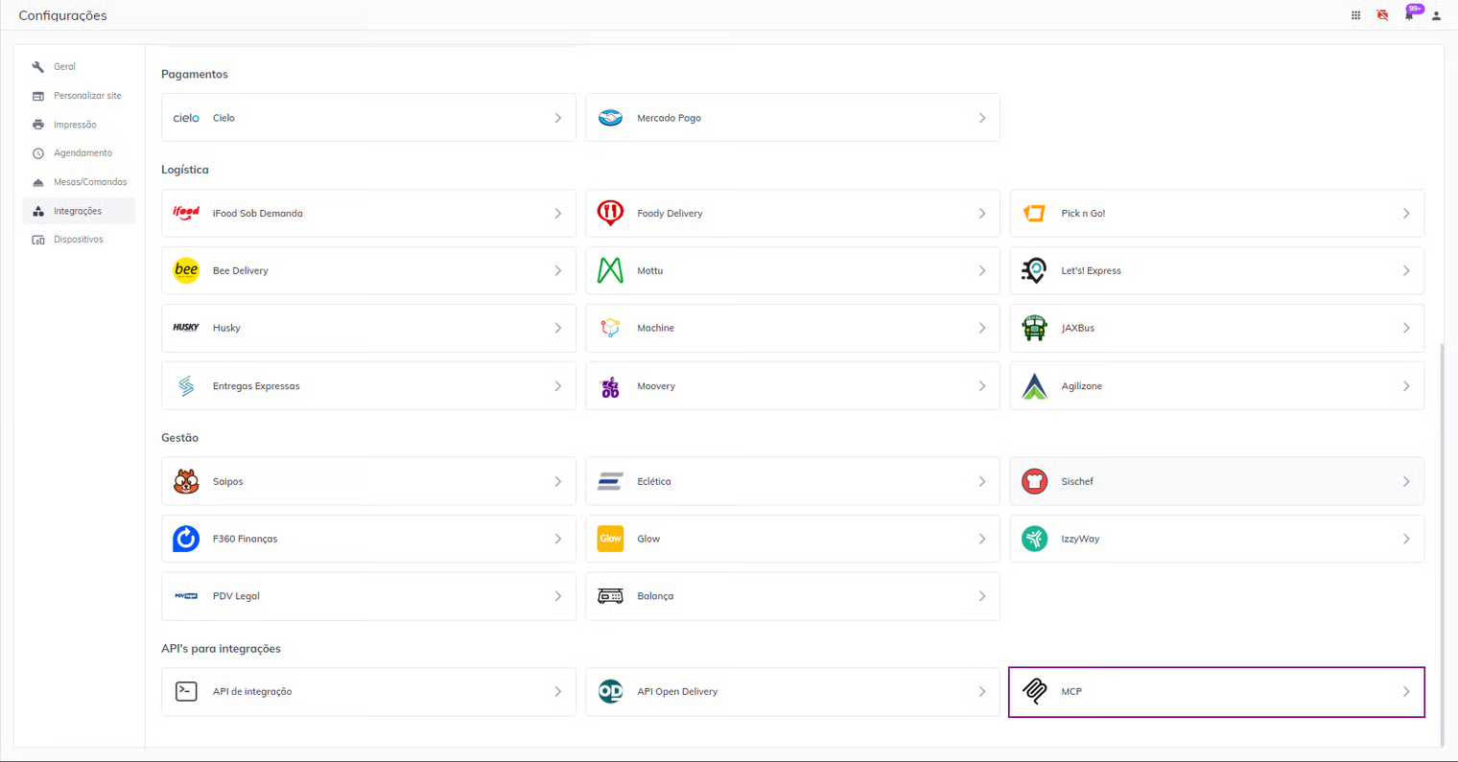Click the Agilizone triangle logo
1458x762 pixels.
(1034, 386)
